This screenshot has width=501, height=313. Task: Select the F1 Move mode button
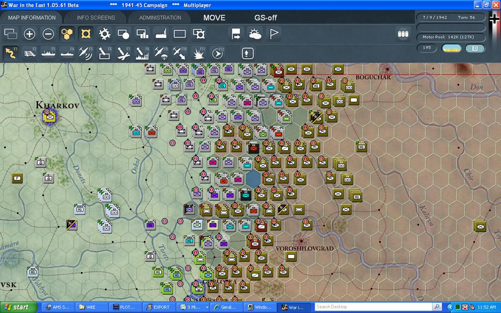pyautogui.click(x=11, y=53)
